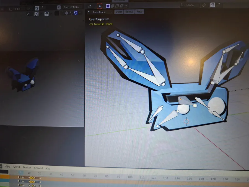Select the bone with orange dot on sunglasses
249x187 pixels.
coord(185,101)
